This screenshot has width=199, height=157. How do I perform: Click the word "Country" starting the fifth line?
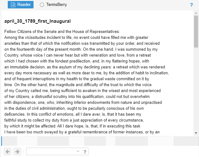(x=12, y=55)
